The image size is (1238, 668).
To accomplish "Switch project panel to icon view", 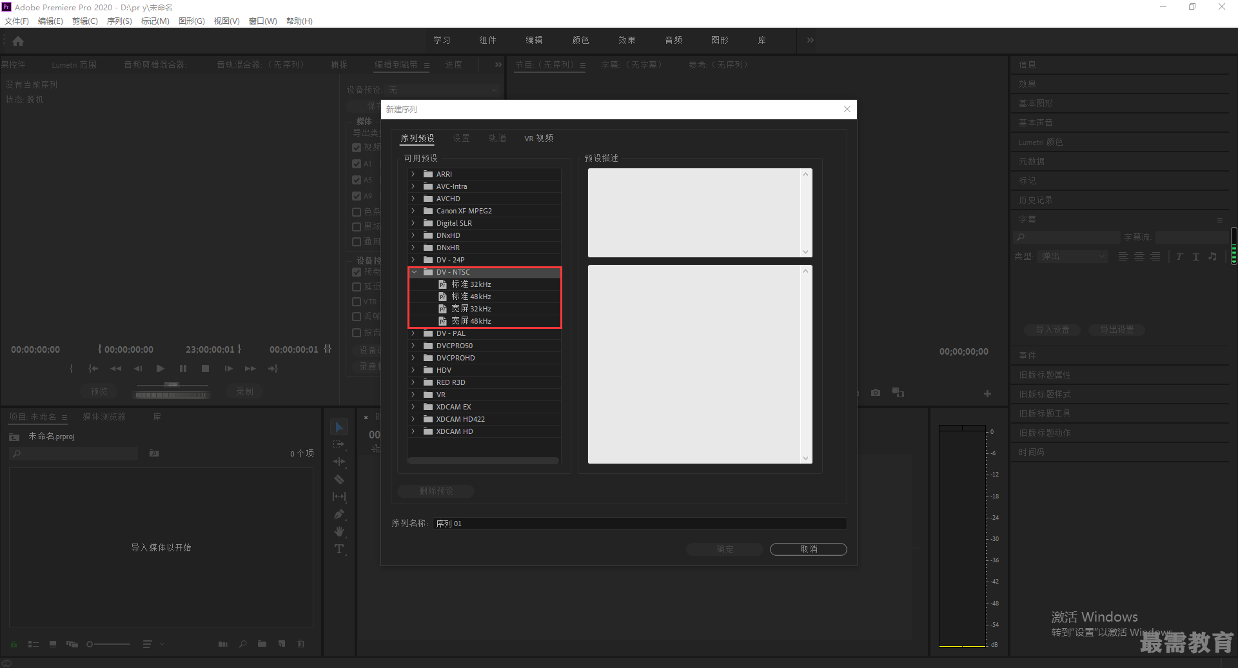I will 53,643.
